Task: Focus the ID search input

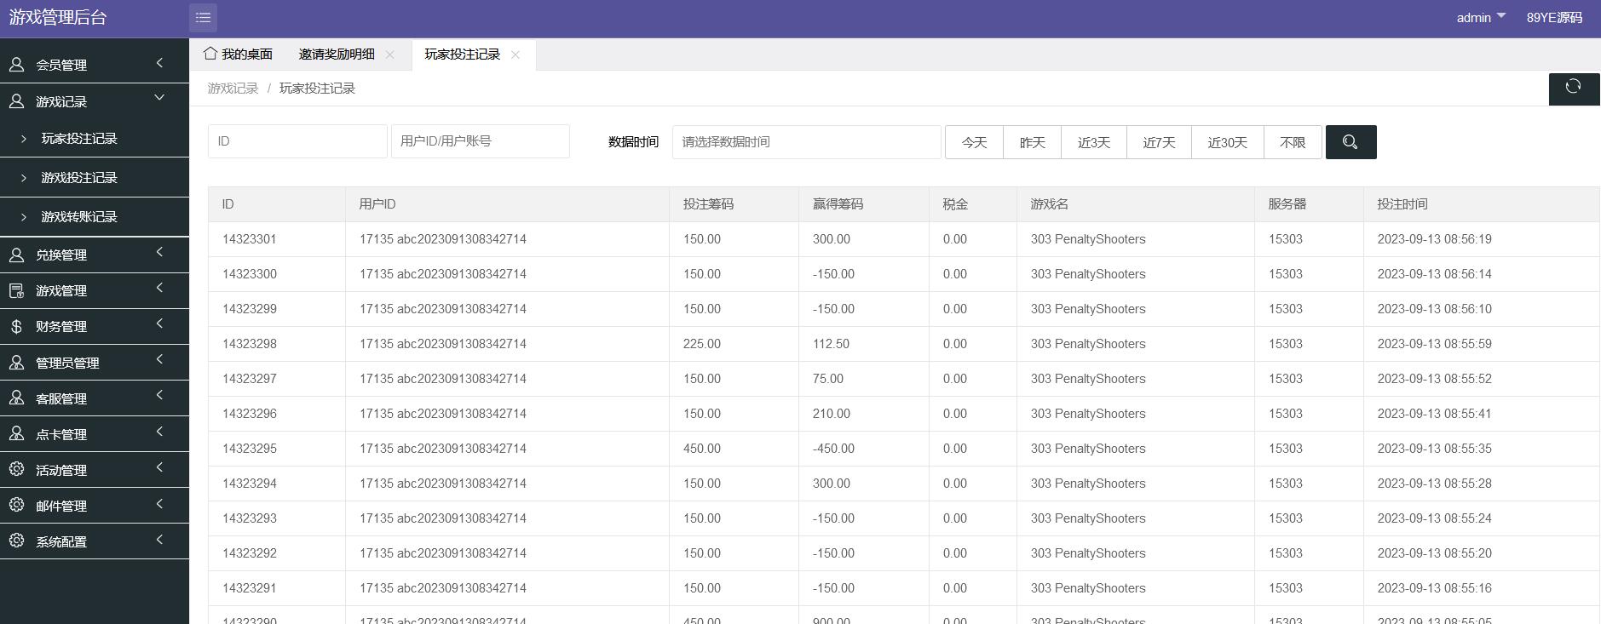Action: click(297, 141)
